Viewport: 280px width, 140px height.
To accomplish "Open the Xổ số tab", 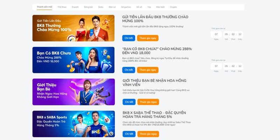I will 139,7.
